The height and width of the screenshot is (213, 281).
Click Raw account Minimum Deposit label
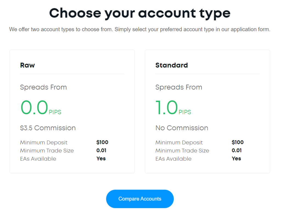[44, 143]
